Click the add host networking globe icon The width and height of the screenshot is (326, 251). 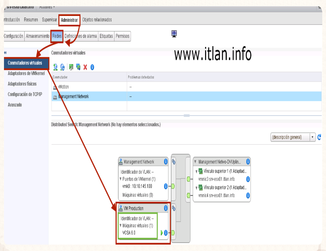[55, 67]
